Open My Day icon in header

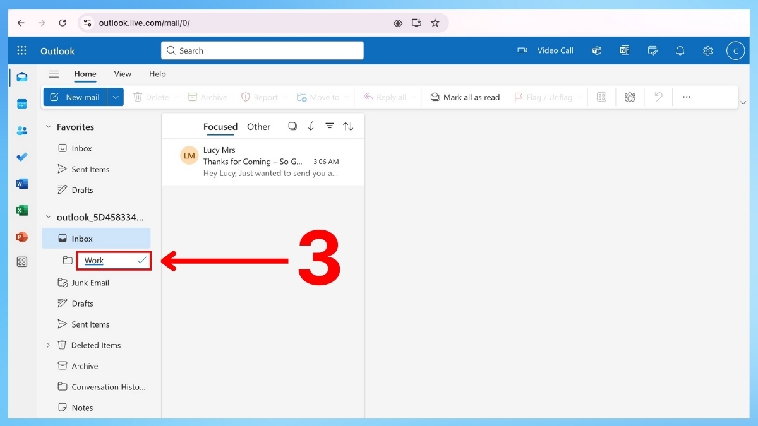pyautogui.click(x=653, y=50)
